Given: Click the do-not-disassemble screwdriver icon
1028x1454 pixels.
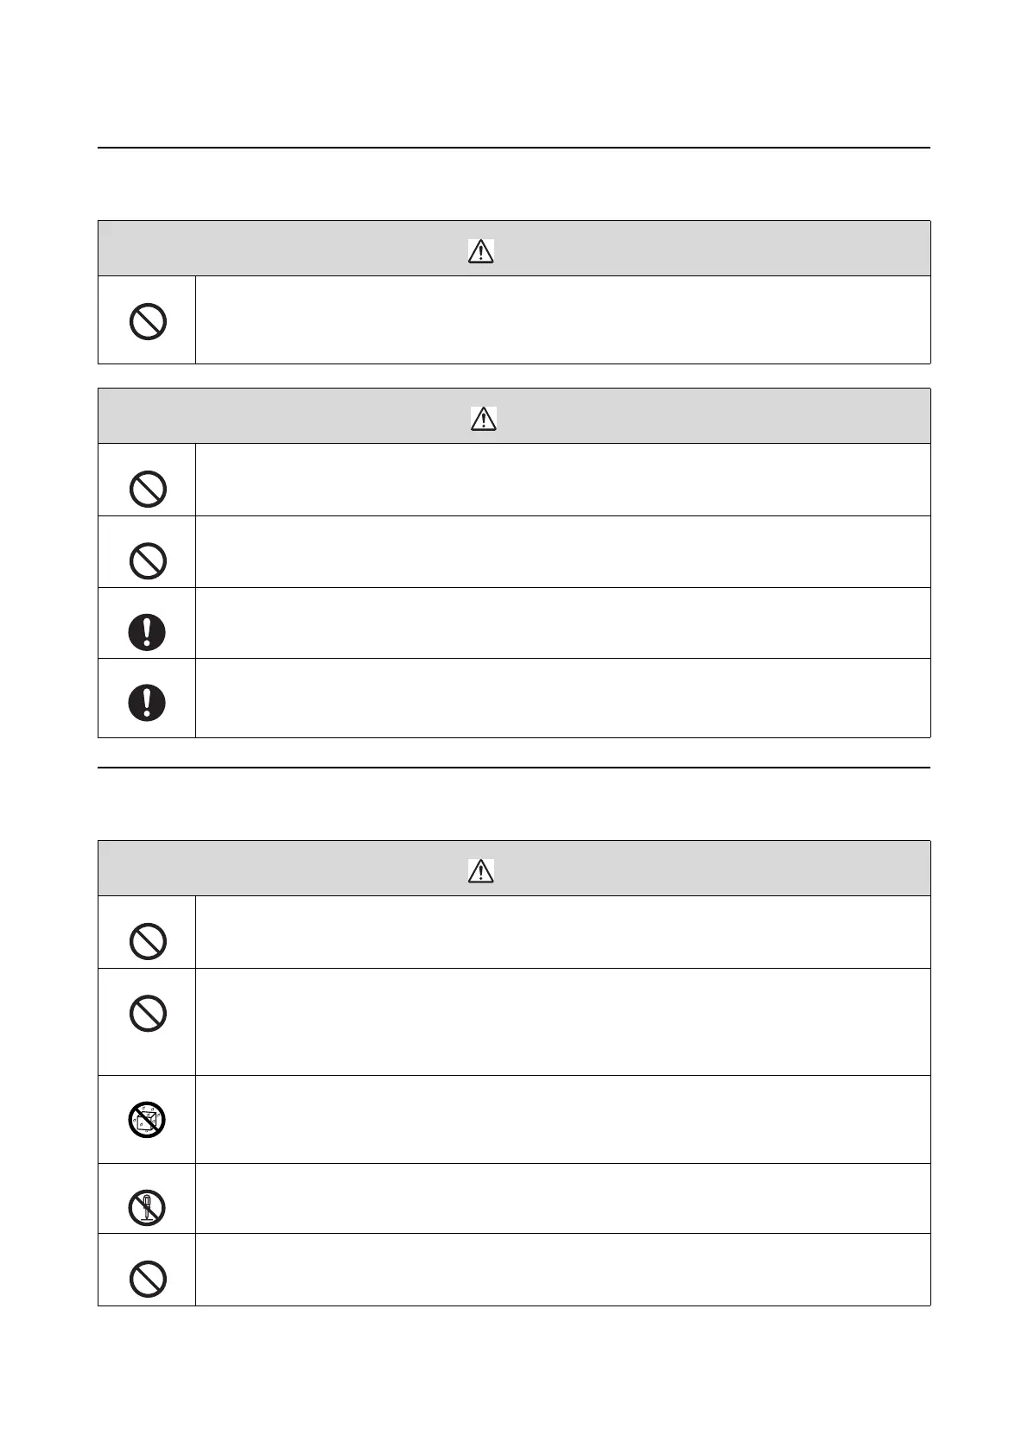Looking at the screenshot, I should point(147,1207).
